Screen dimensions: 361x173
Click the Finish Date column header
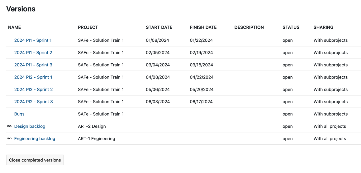[203, 27]
